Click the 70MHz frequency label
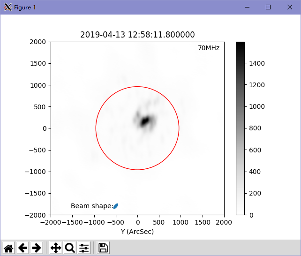The width and height of the screenshot is (301, 256). point(209,48)
